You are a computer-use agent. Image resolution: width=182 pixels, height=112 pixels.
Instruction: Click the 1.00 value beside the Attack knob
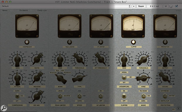pyautogui.click(x=25, y=70)
